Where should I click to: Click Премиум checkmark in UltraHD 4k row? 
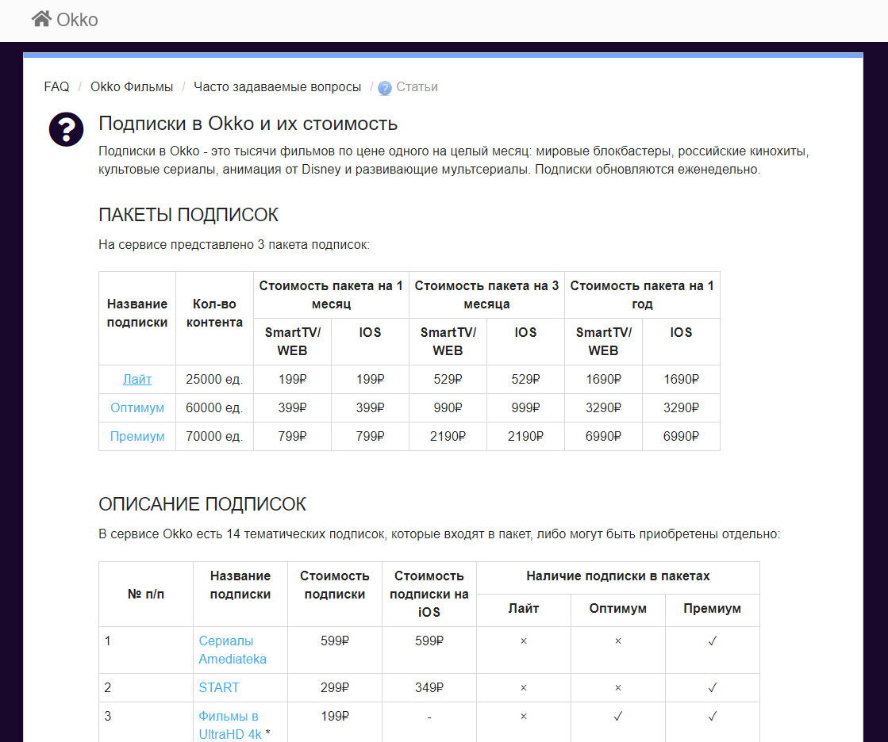(x=713, y=716)
